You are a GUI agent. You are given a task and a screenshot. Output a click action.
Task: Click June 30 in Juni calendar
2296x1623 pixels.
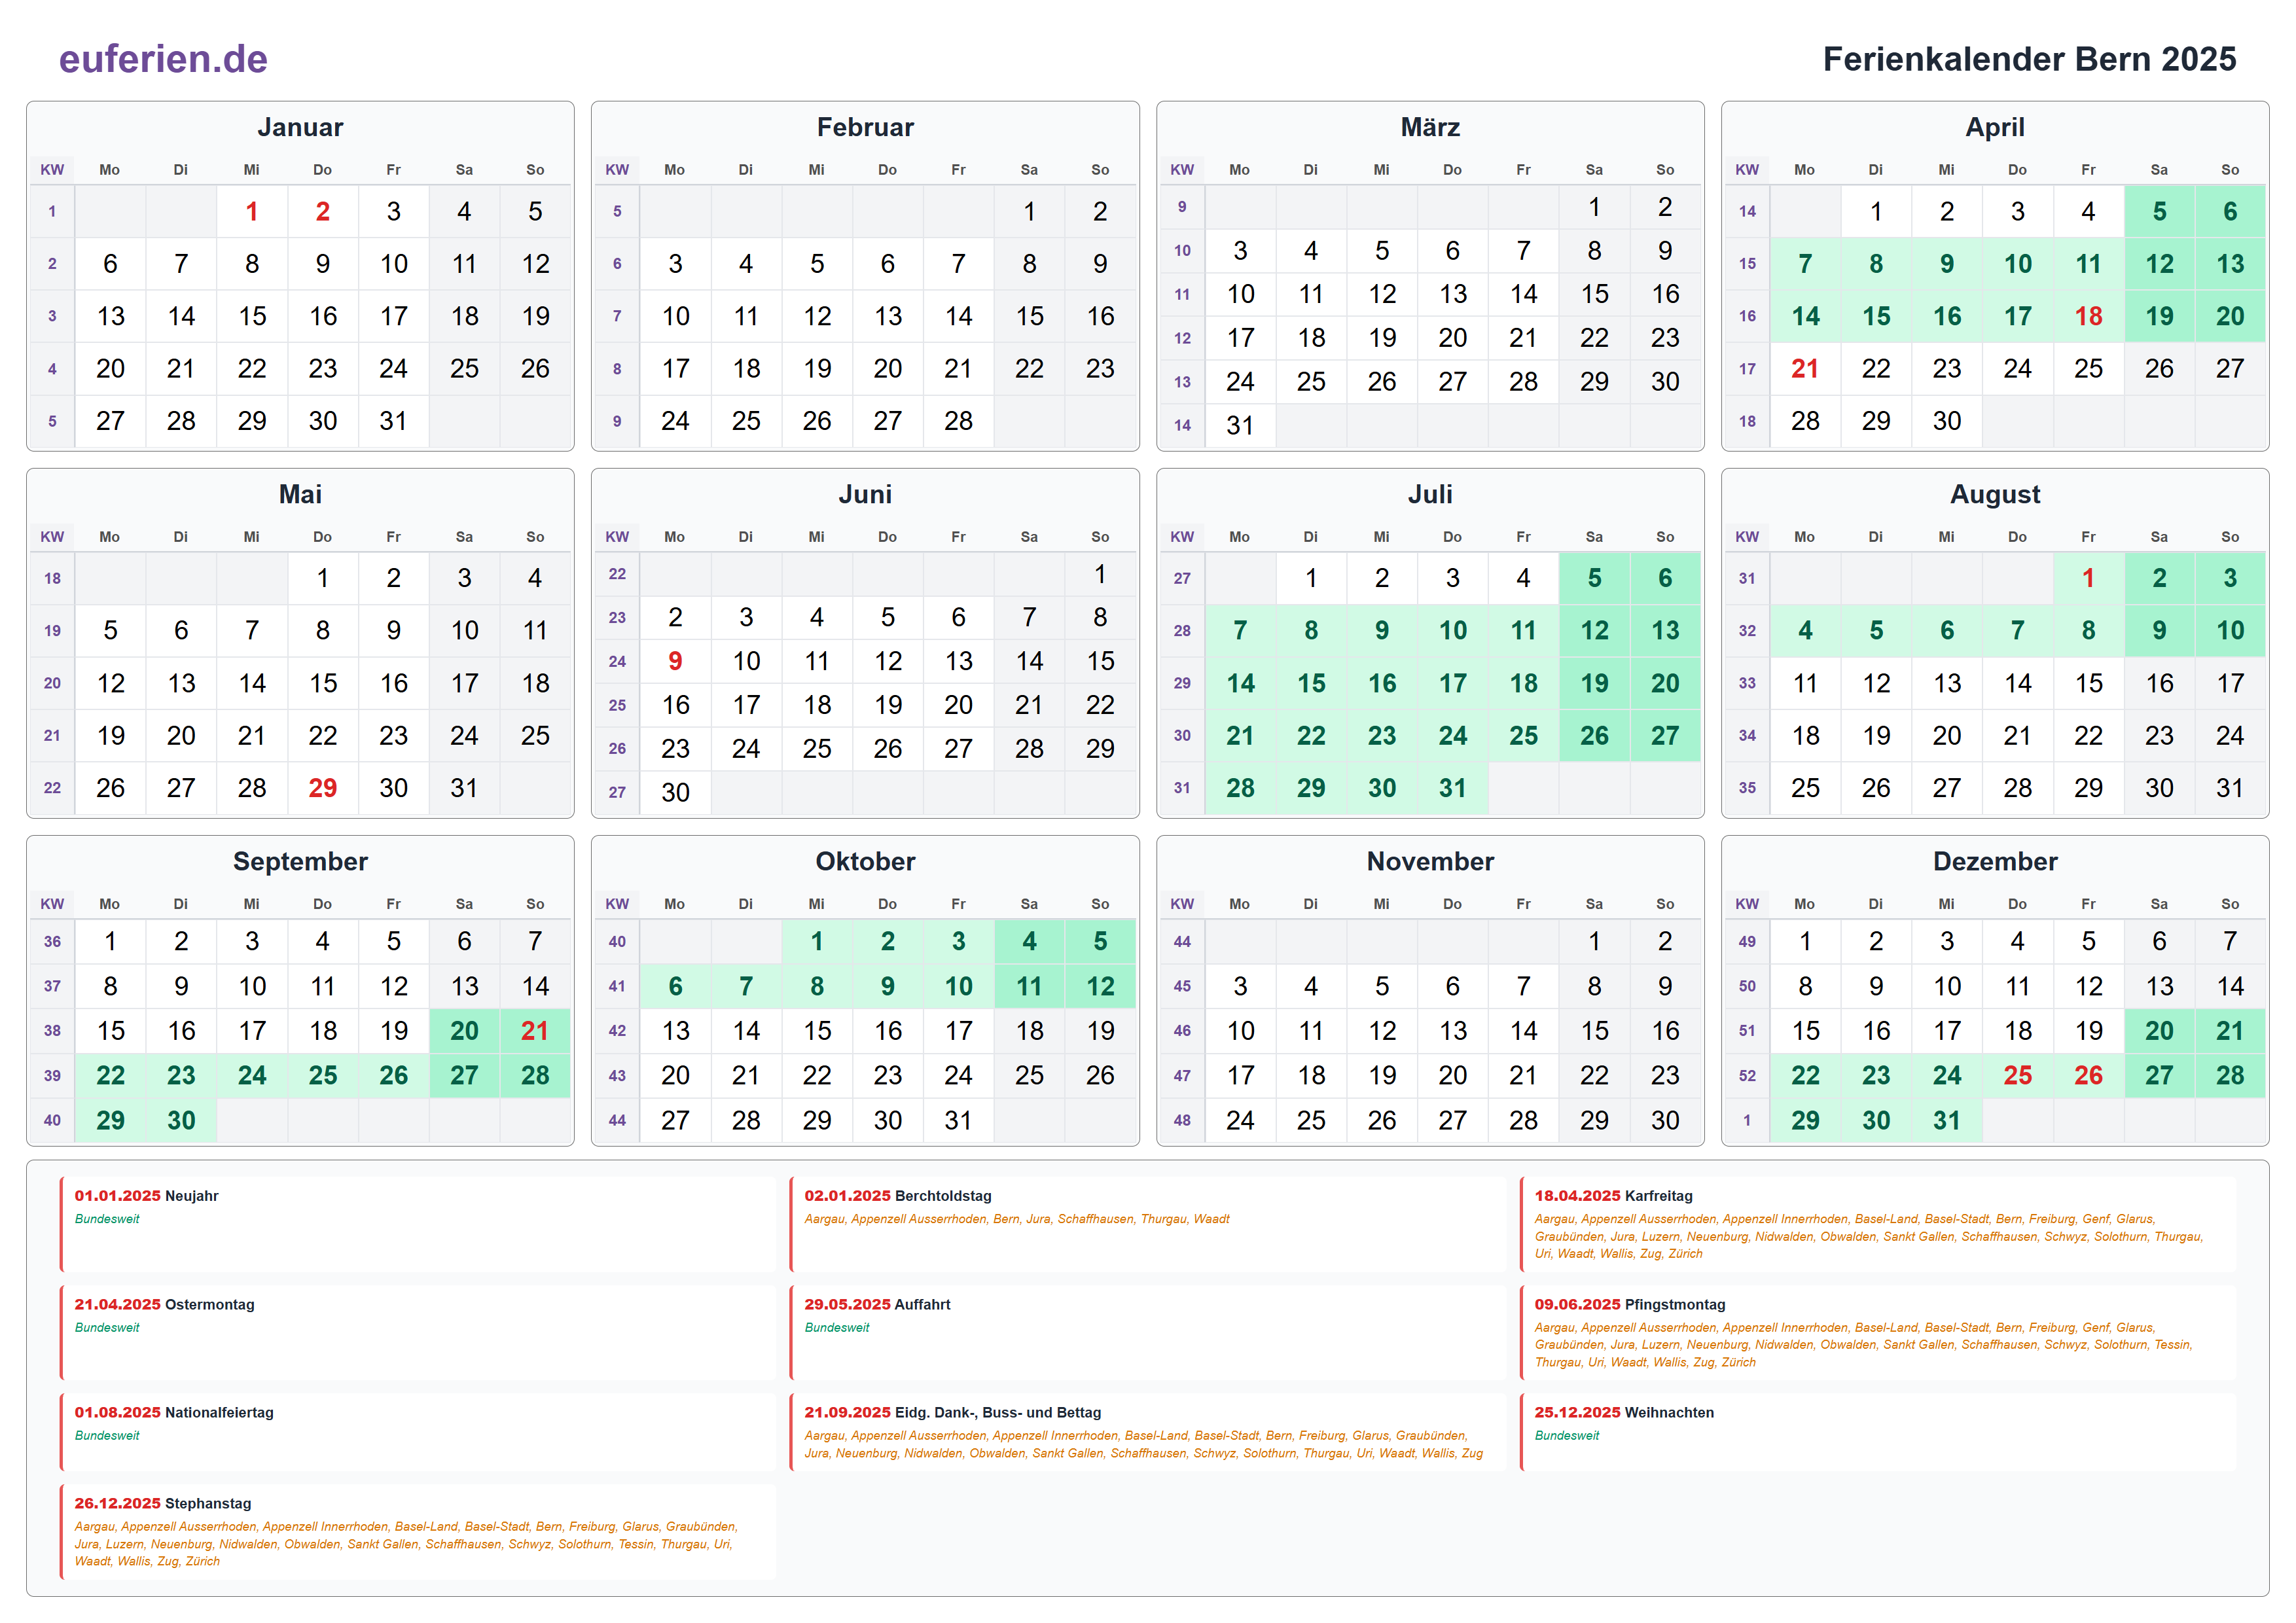click(x=675, y=792)
